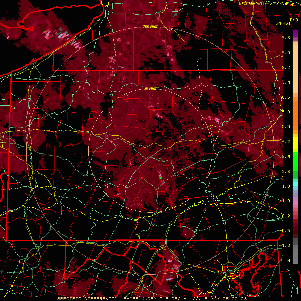Click the yellow segment of the color bar
The image size is (301, 301).
(x=295, y=143)
